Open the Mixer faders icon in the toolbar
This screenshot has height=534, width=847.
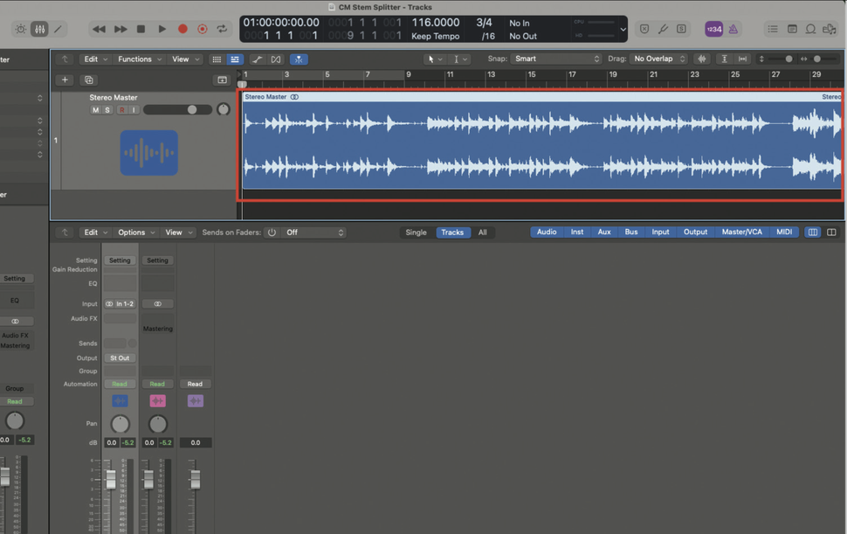tap(39, 29)
